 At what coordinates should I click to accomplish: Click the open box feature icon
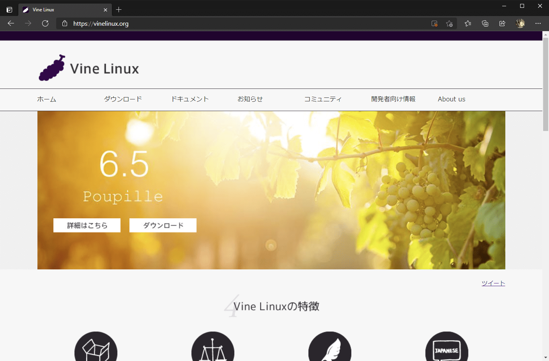[x=96, y=347]
